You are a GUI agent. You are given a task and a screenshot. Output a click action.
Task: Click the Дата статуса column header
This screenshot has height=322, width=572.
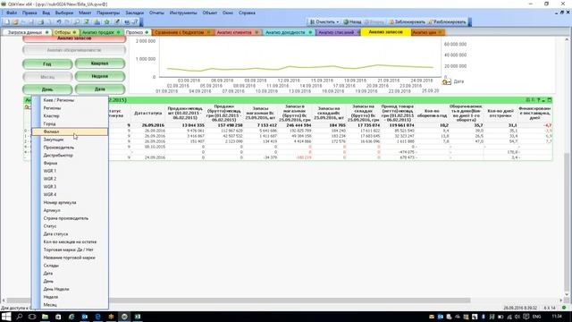(147, 114)
